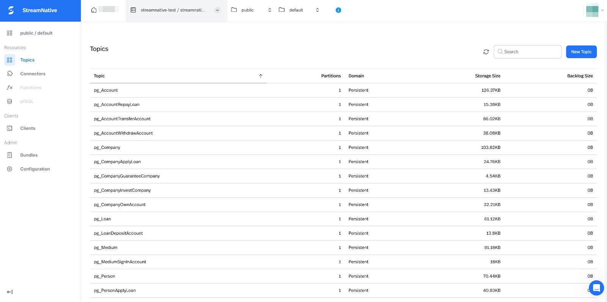The width and height of the screenshot is (607, 302).
Task: Expand the streamnative-test instance dropdown
Action: [x=217, y=10]
